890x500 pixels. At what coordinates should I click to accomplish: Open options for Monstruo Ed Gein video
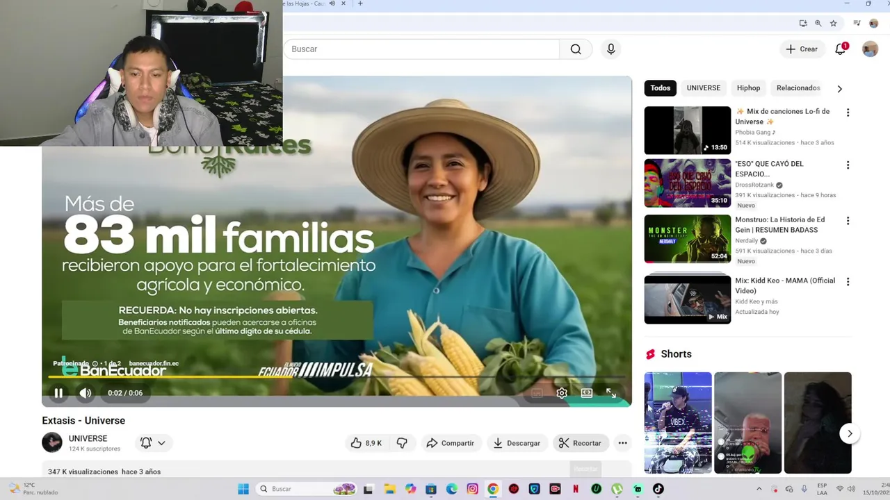(848, 221)
